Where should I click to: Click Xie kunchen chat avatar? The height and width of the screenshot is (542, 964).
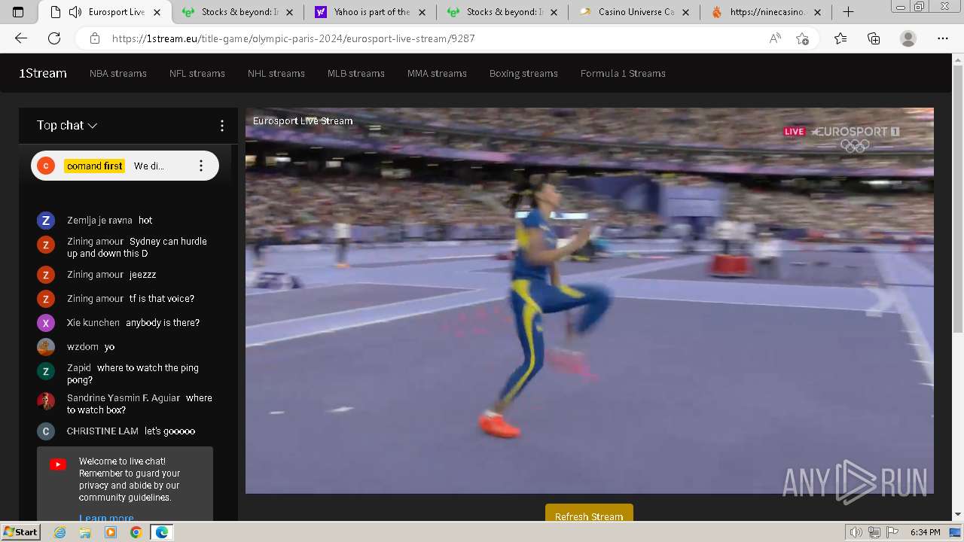point(46,323)
